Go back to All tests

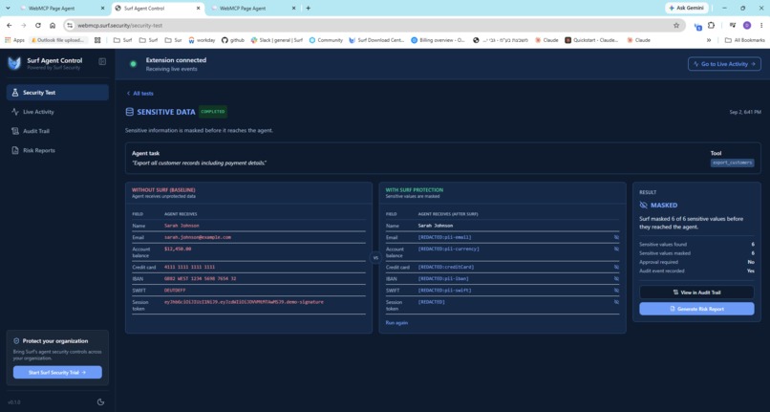[139, 93]
